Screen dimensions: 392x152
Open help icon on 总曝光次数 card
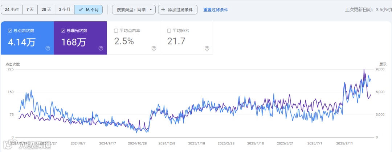point(101,48)
